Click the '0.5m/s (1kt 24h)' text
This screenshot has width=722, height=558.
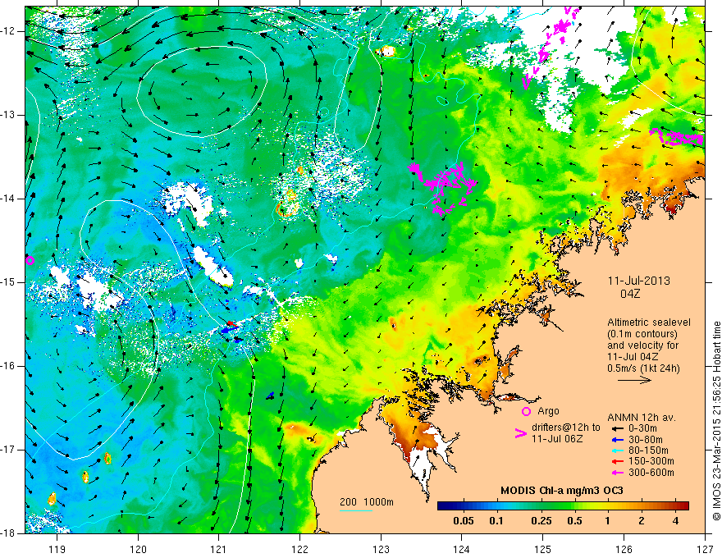[x=643, y=368]
